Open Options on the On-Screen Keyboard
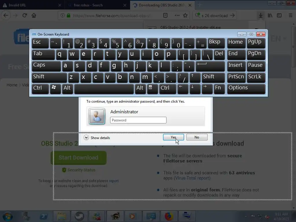The height and width of the screenshot is (222, 296). tap(246, 89)
